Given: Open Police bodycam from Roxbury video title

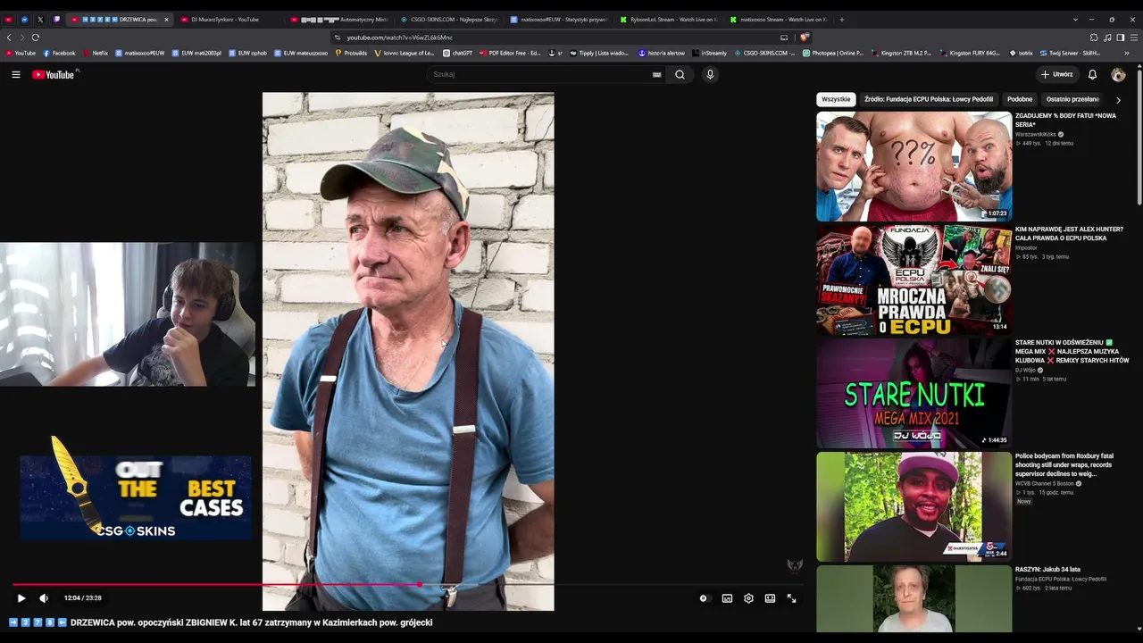Looking at the screenshot, I should pyautogui.click(x=1064, y=464).
